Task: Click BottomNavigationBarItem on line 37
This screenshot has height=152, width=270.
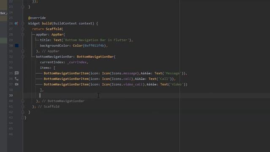Action: click(x=66, y=84)
